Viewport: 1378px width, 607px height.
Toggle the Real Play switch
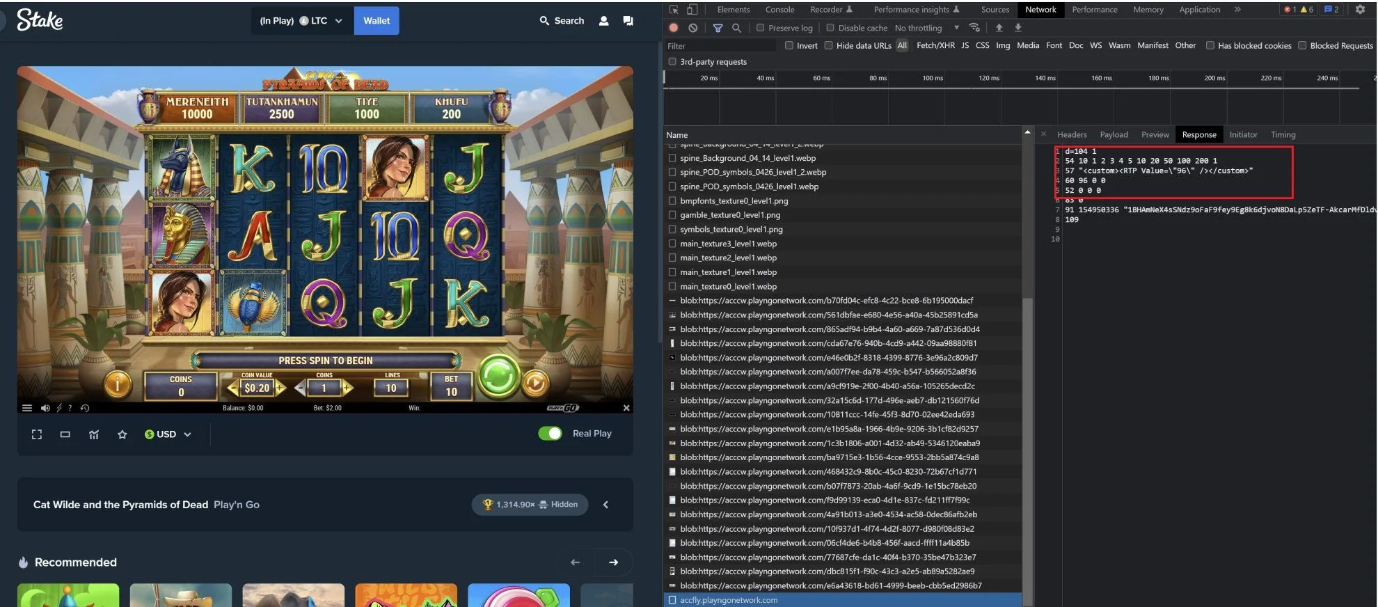550,434
